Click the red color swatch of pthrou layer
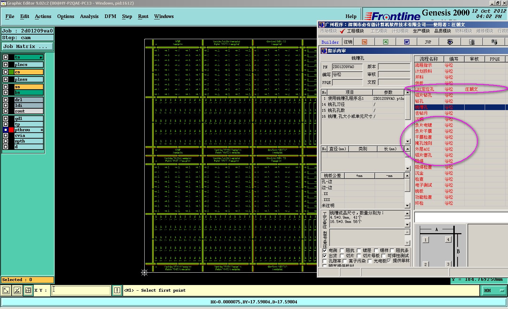Screen dimensions: 508x309 point(11,130)
